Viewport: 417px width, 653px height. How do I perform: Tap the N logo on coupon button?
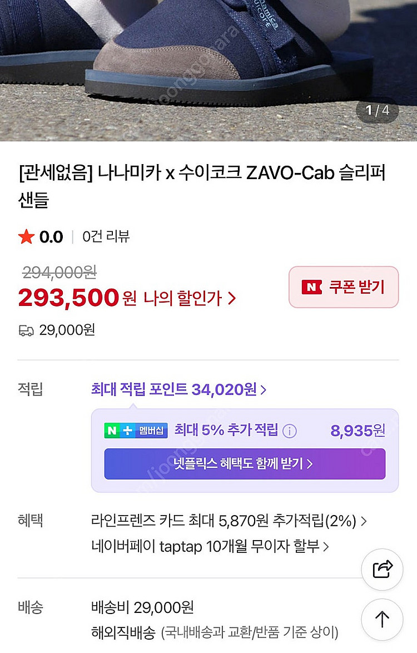[x=312, y=287]
